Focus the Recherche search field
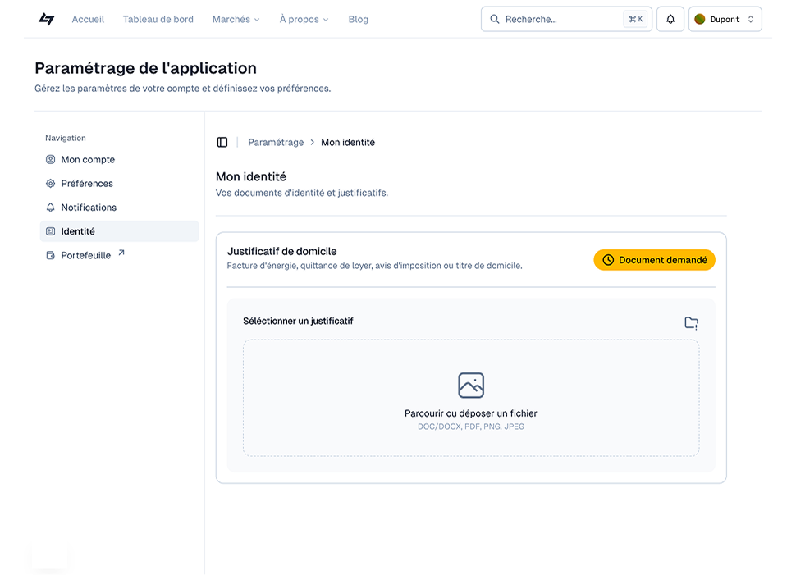 click(562, 19)
